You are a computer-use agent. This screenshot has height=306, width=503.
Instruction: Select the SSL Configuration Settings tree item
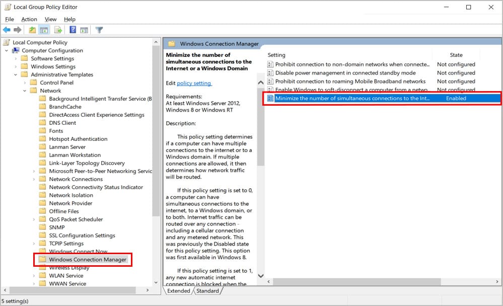(x=82, y=235)
